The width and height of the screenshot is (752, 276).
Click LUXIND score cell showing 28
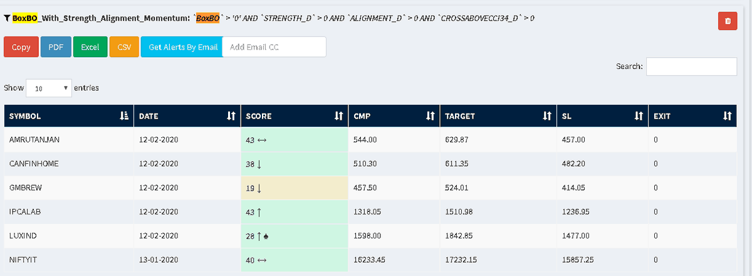point(295,235)
